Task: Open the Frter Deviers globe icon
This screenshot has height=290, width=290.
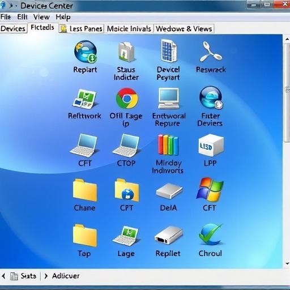Action: [211, 98]
